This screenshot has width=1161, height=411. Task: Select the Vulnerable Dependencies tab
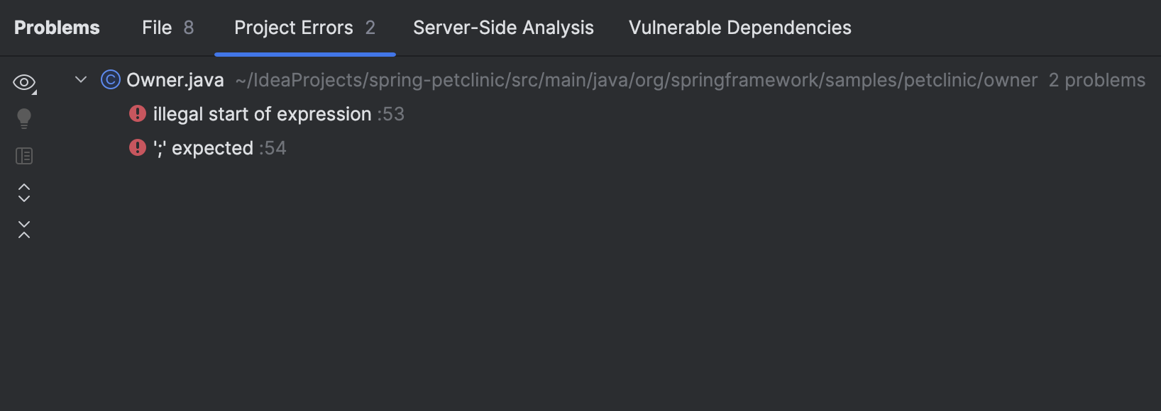tap(739, 27)
